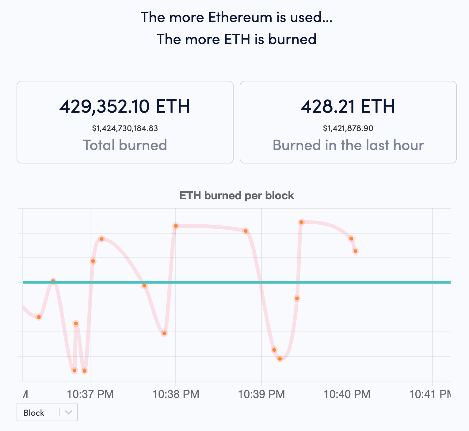Open the Block dropdown selector
This screenshot has height=431, width=469.
[x=47, y=412]
